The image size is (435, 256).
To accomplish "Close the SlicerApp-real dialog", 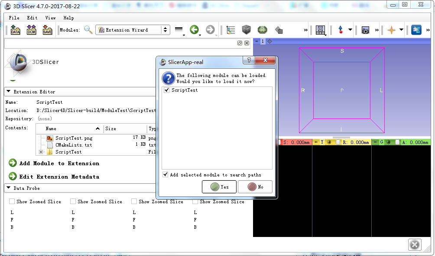I will pos(265,60).
